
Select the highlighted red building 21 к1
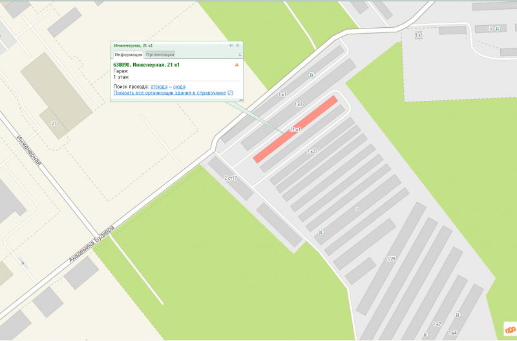click(295, 129)
